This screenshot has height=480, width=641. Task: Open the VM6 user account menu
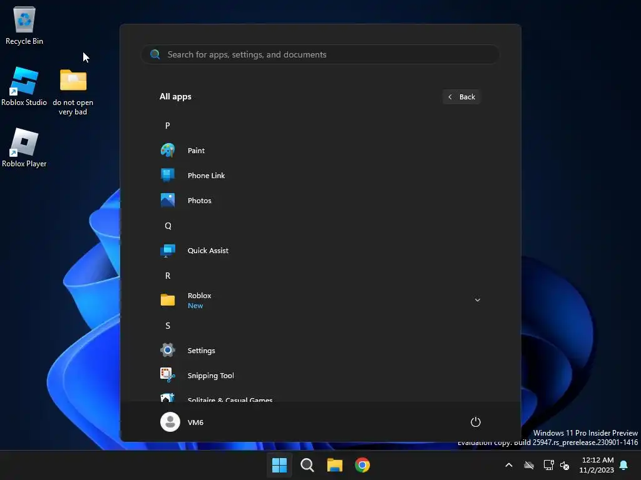182,422
